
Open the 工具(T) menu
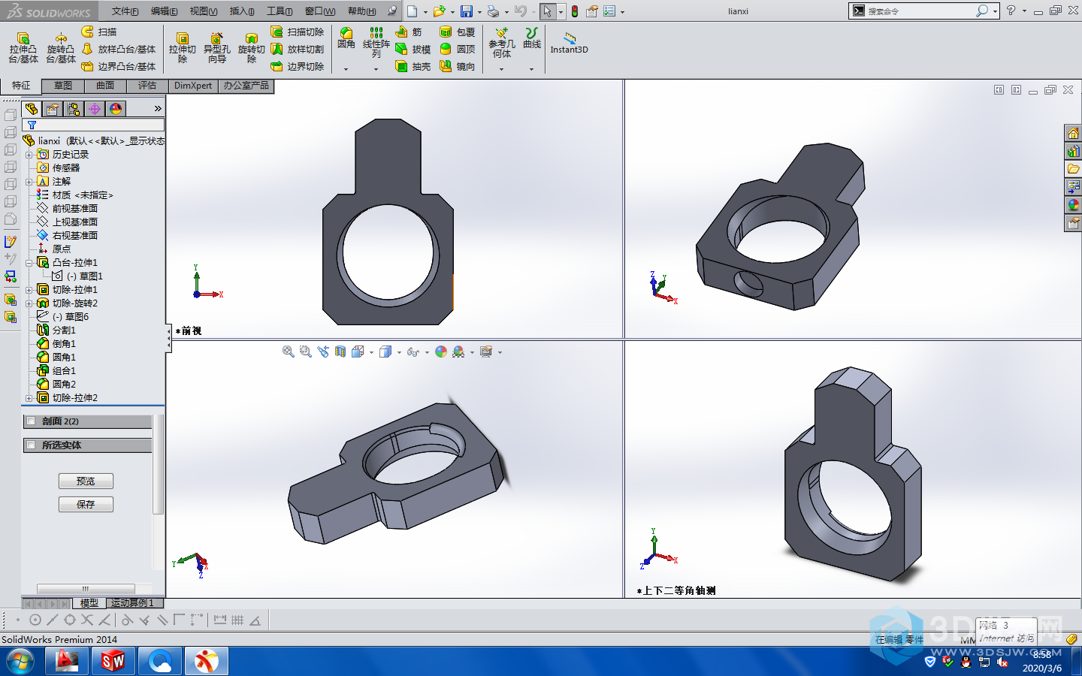click(x=280, y=11)
